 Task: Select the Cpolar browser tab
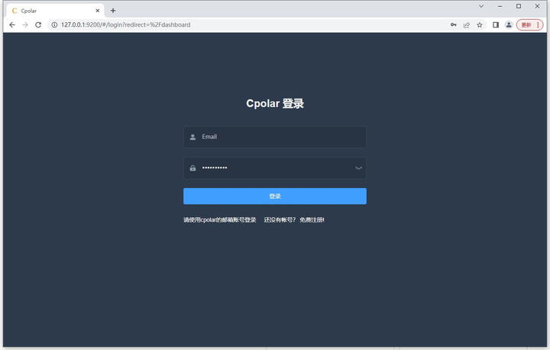[56, 11]
